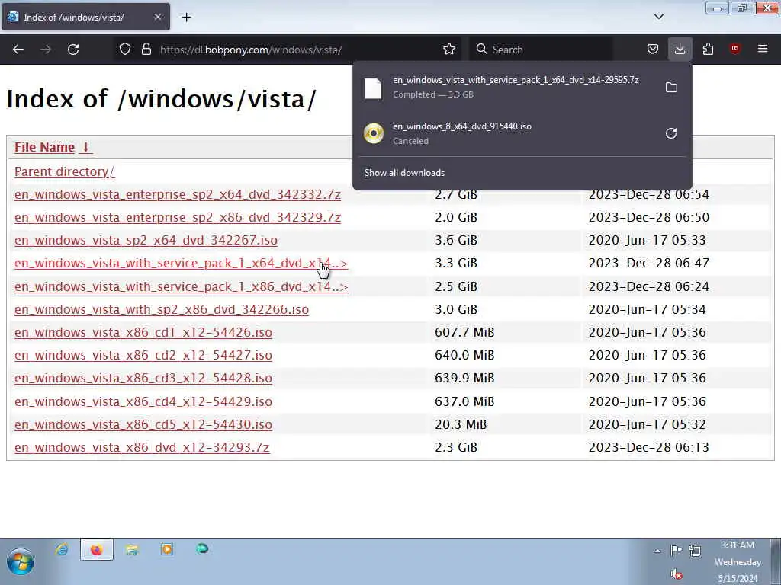Download en_windows_vista_x86_dvd_x12-34293.7z
Viewport: 781px width, 585px height.
142,447
